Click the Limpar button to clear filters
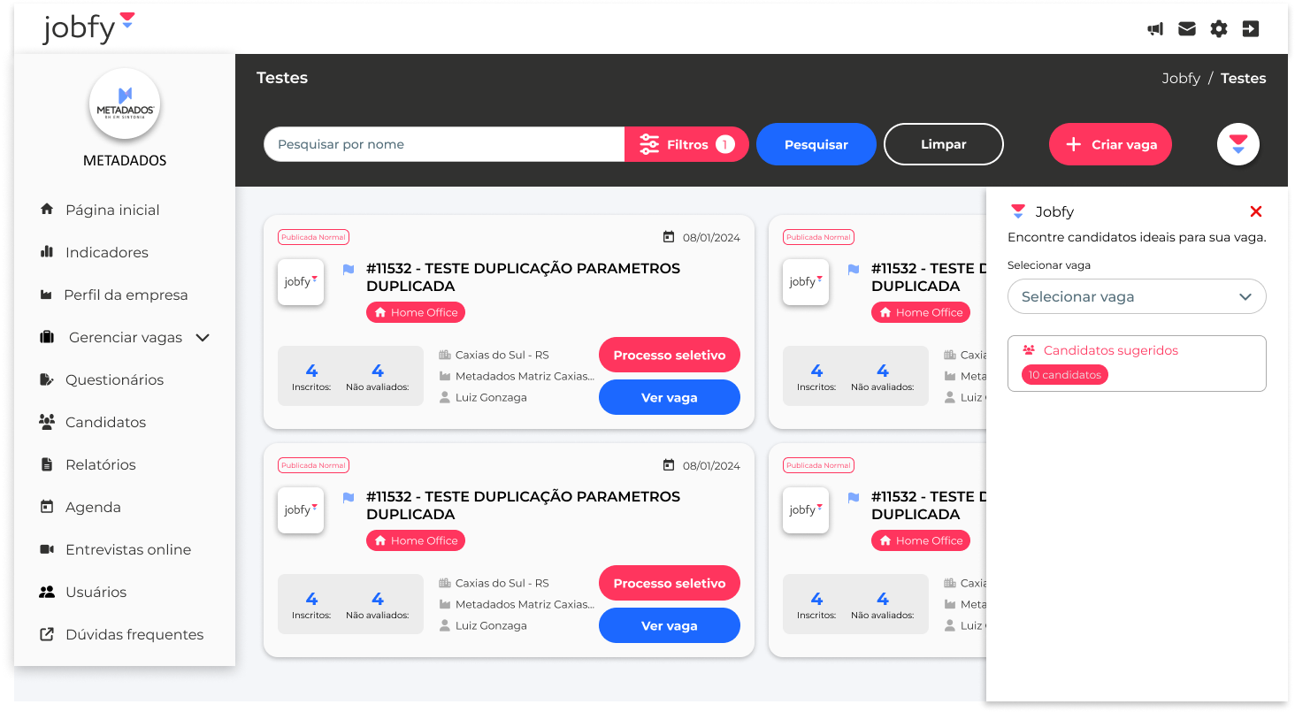The image size is (1295, 712). pos(943,144)
